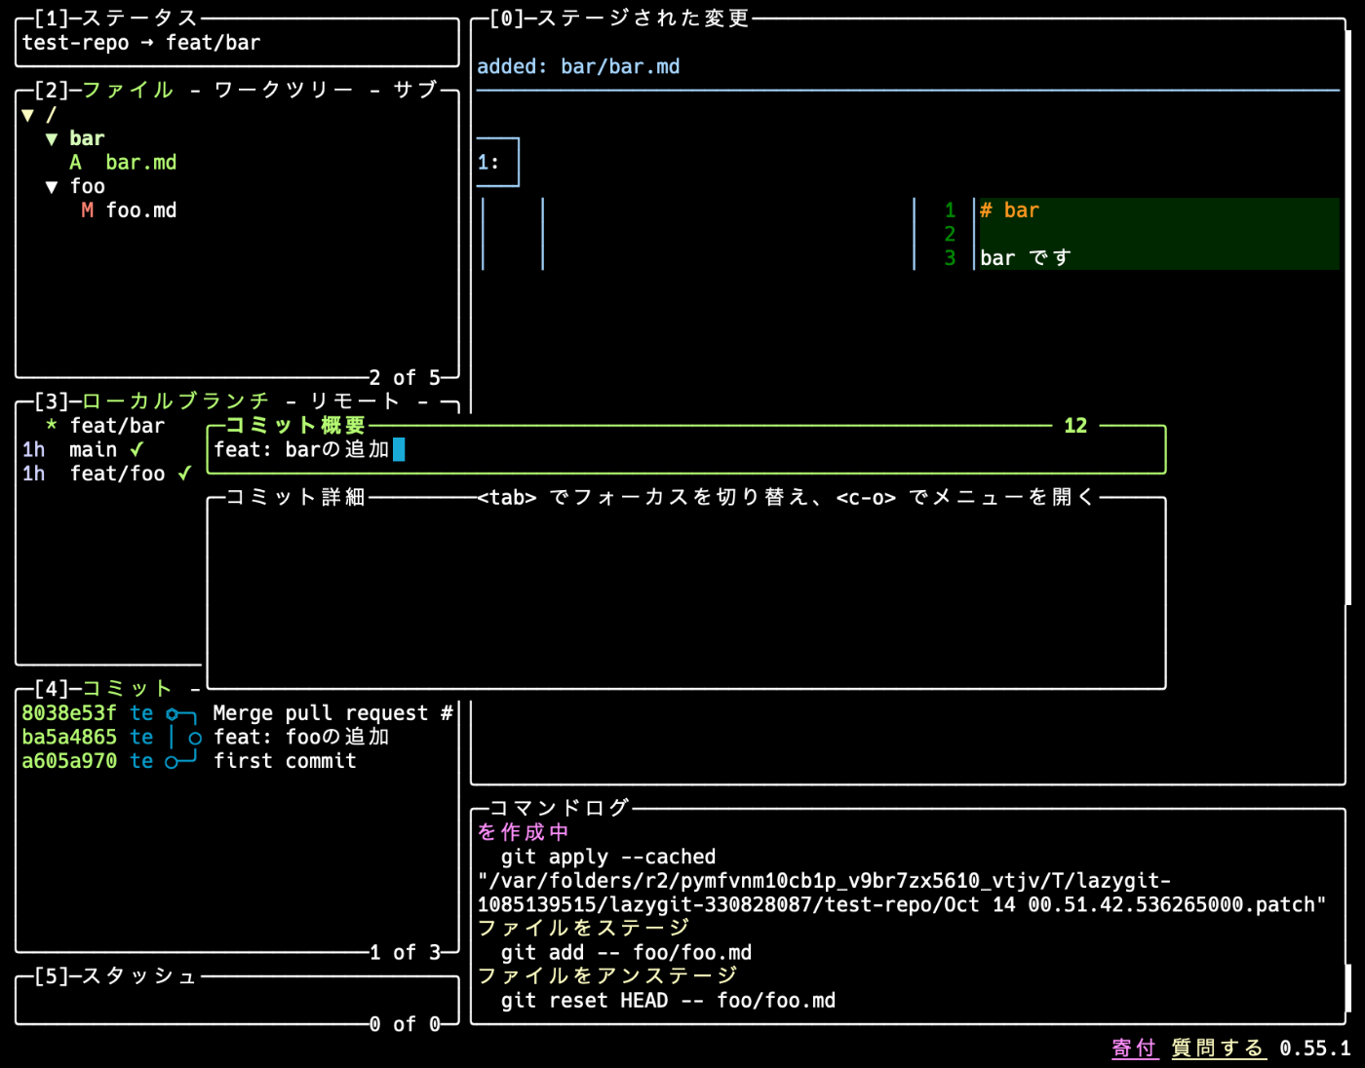
Task: Click the graph node of commit ba5a4865
Action: (x=195, y=738)
